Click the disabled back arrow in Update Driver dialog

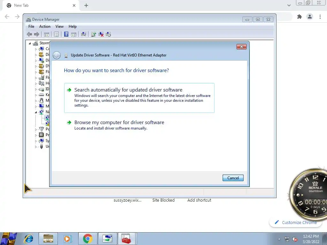point(57,55)
